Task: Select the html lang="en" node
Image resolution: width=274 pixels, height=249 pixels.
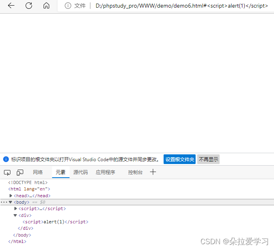Action: [x=29, y=189]
